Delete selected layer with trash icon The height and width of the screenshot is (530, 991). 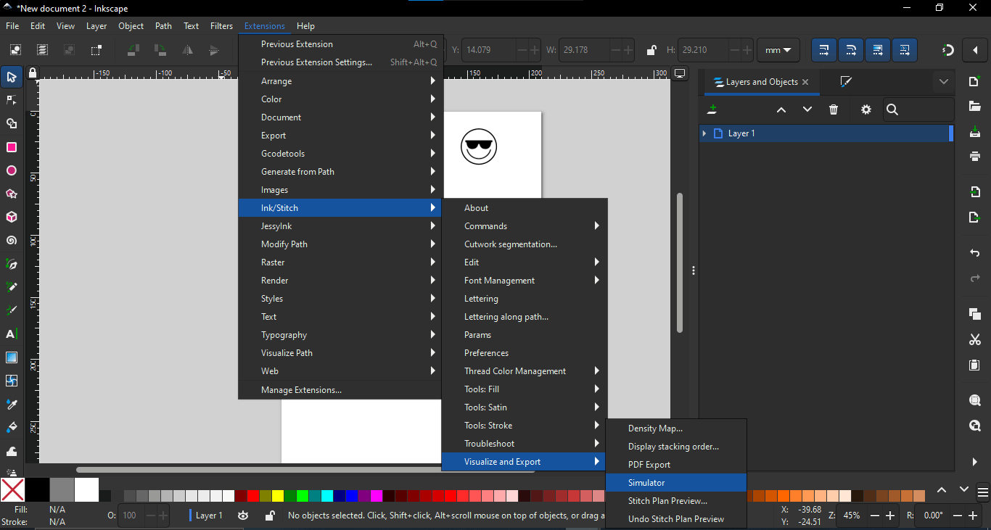(834, 109)
